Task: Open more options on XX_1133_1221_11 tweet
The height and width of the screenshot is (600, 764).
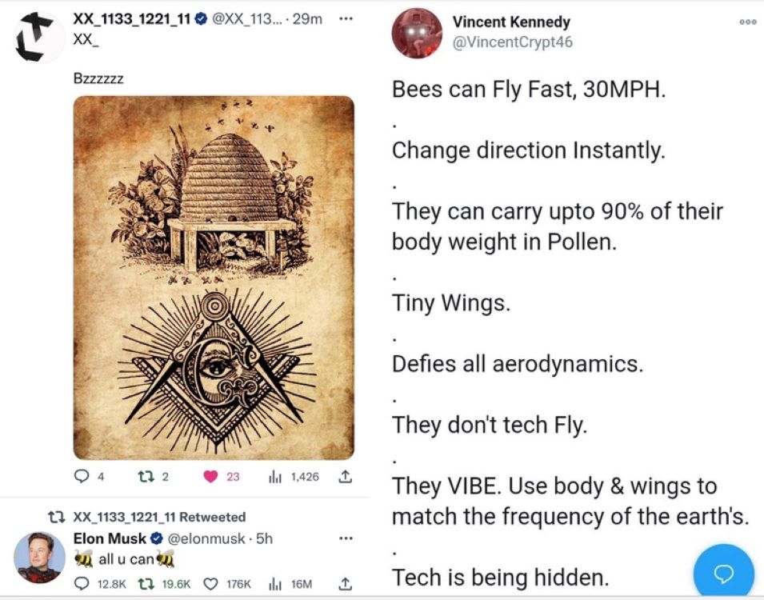Action: 345,19
